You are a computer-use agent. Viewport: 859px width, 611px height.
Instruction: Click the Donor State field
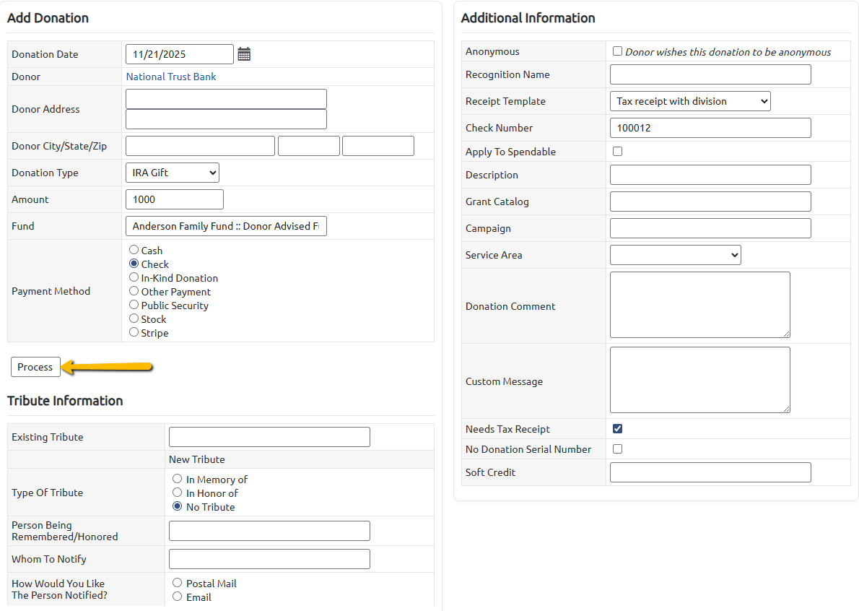click(x=309, y=146)
